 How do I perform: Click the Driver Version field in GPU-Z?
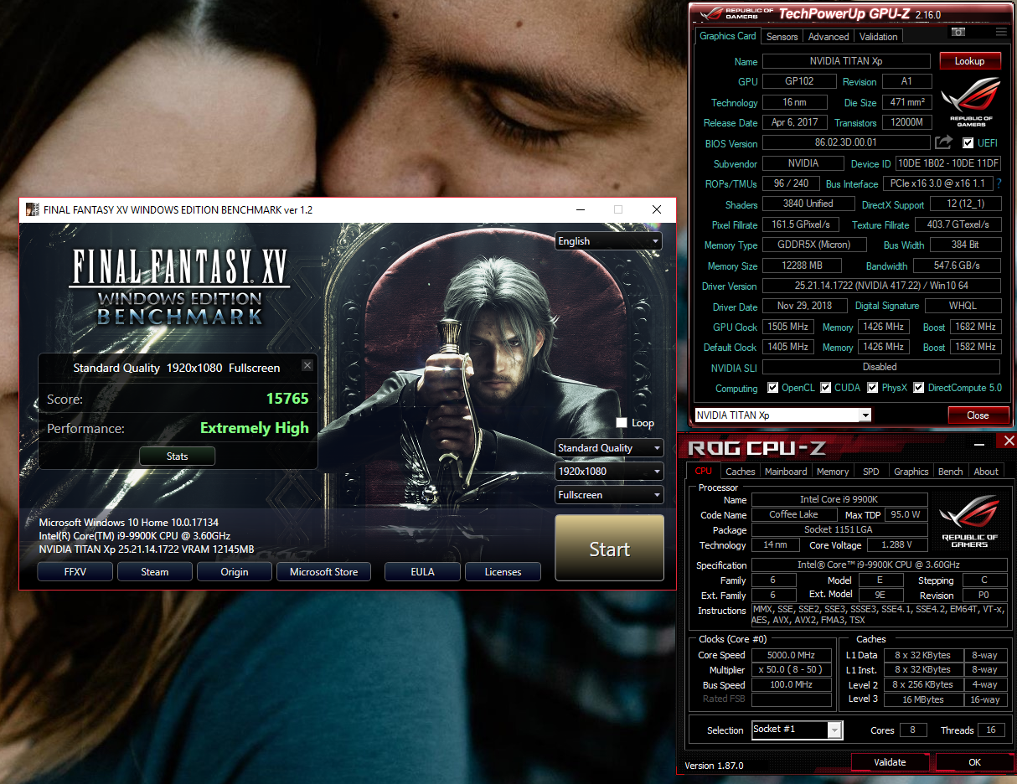(882, 286)
